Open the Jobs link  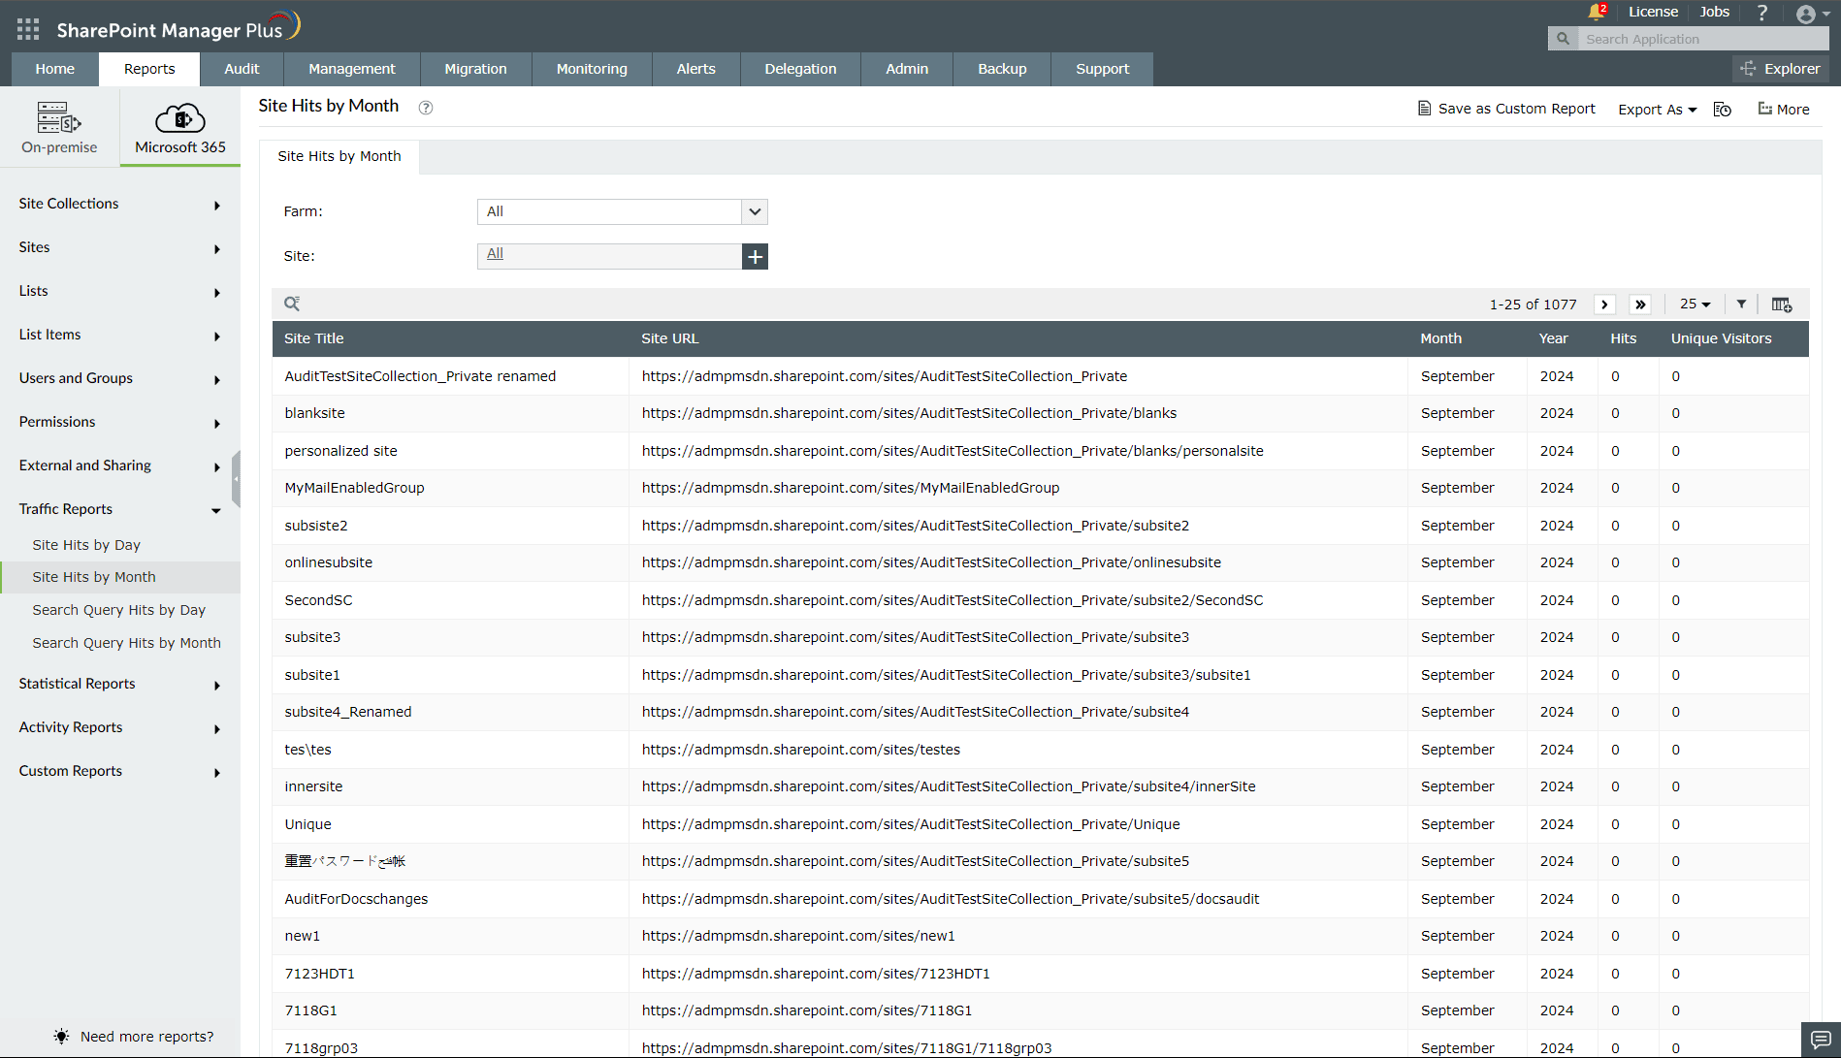coord(1714,12)
